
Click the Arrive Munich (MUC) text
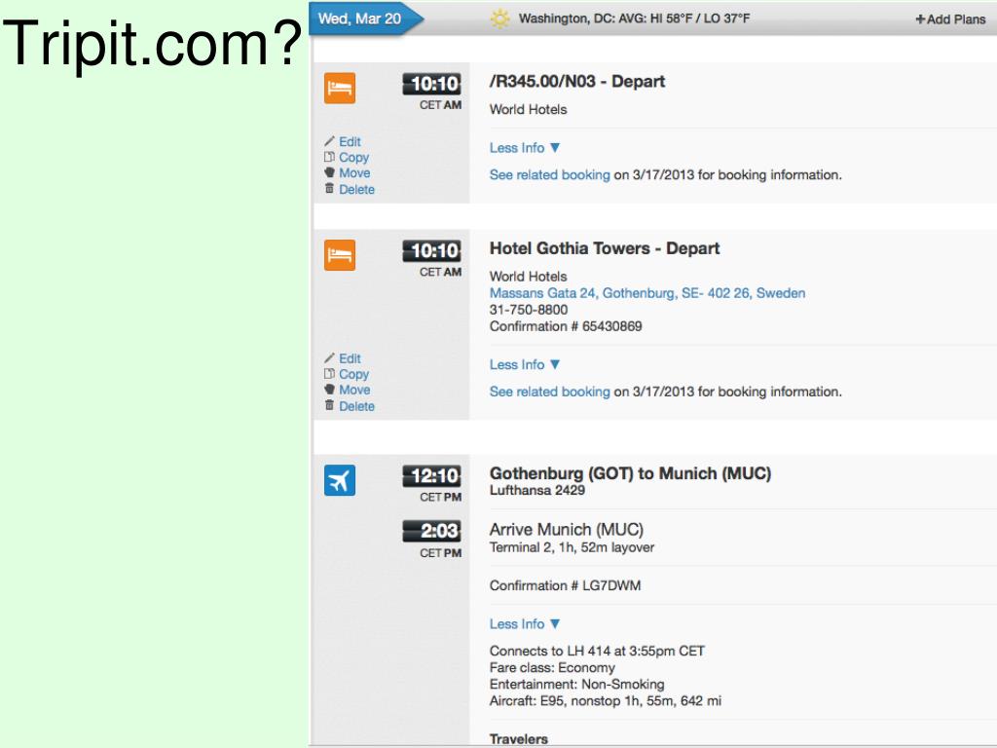566,530
